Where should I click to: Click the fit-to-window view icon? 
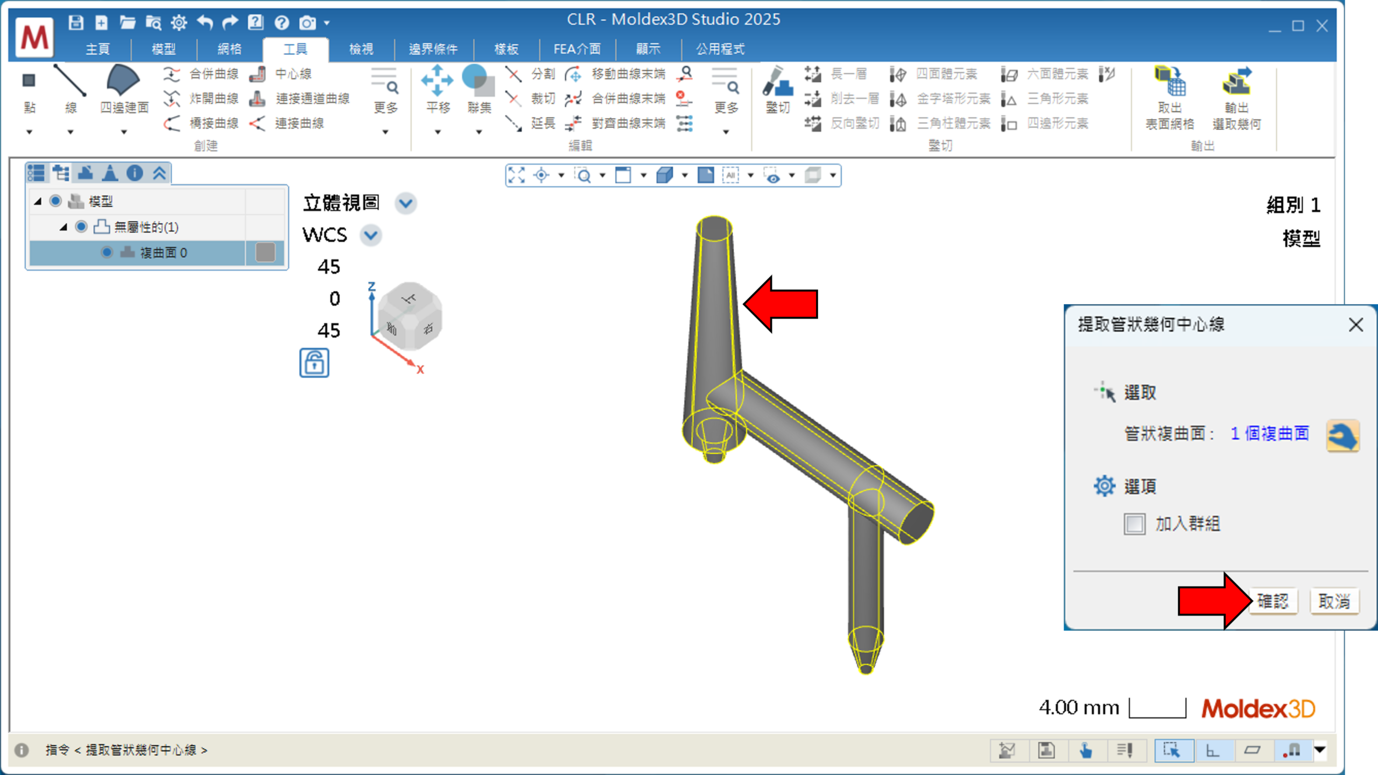pos(516,175)
